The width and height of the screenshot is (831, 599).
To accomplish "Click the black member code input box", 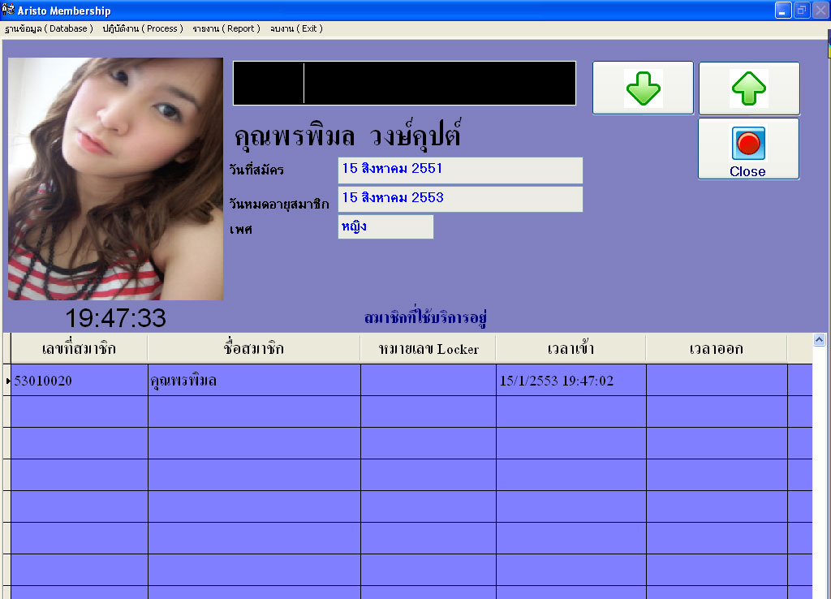I will tap(404, 83).
